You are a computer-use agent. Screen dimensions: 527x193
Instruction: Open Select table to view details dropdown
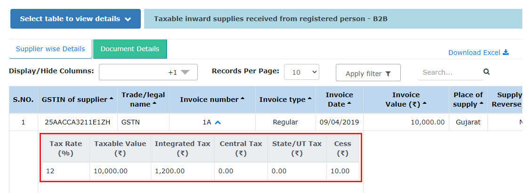(75, 19)
